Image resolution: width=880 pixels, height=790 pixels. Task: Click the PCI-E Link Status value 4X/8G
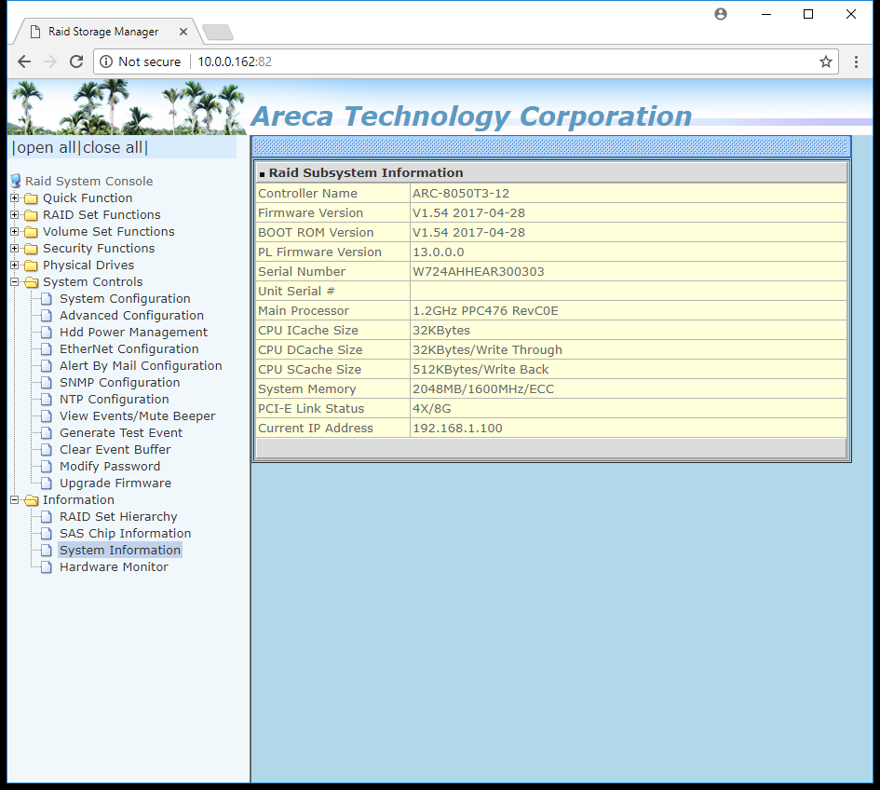431,409
